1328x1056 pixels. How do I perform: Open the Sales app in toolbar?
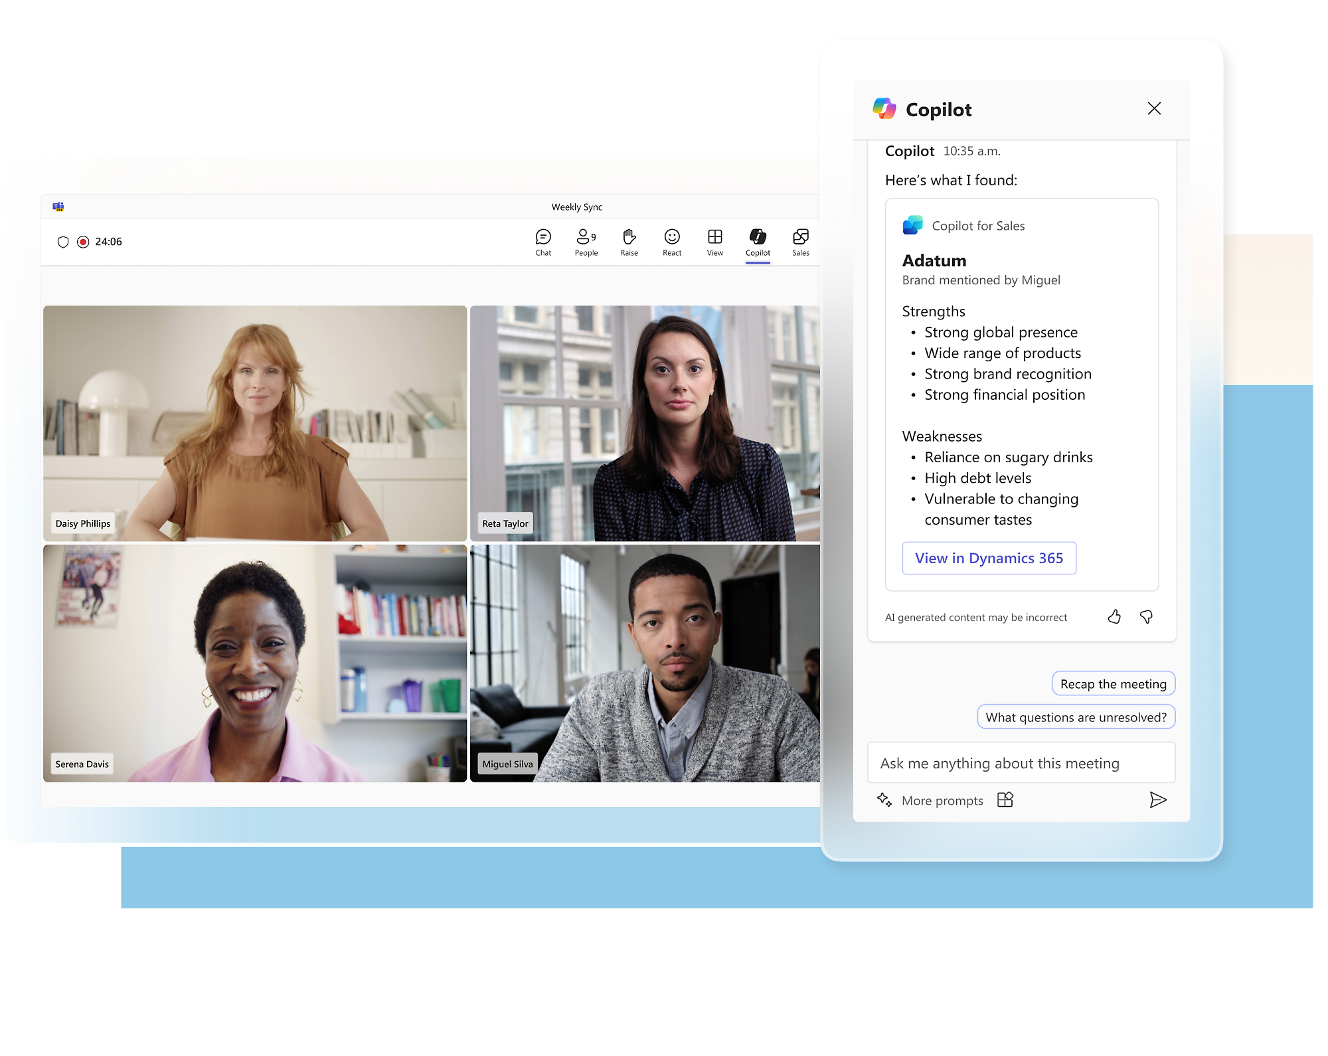pos(801,242)
